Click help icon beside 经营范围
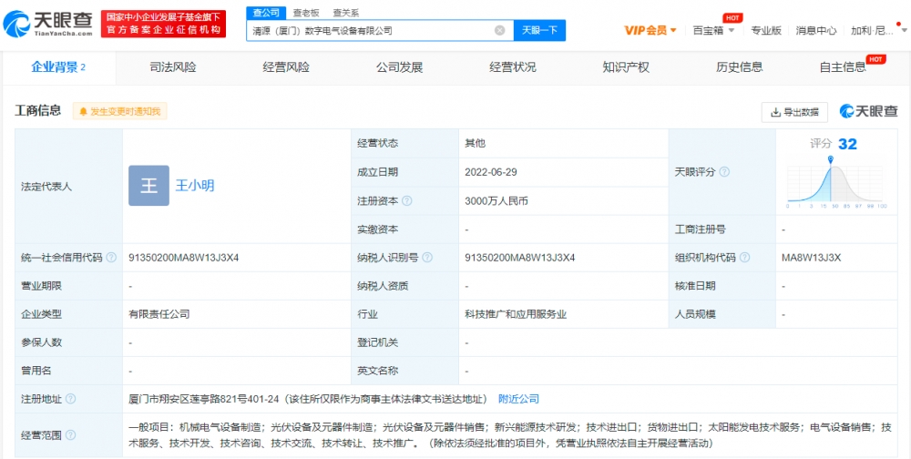The image size is (911, 459). pos(70,434)
